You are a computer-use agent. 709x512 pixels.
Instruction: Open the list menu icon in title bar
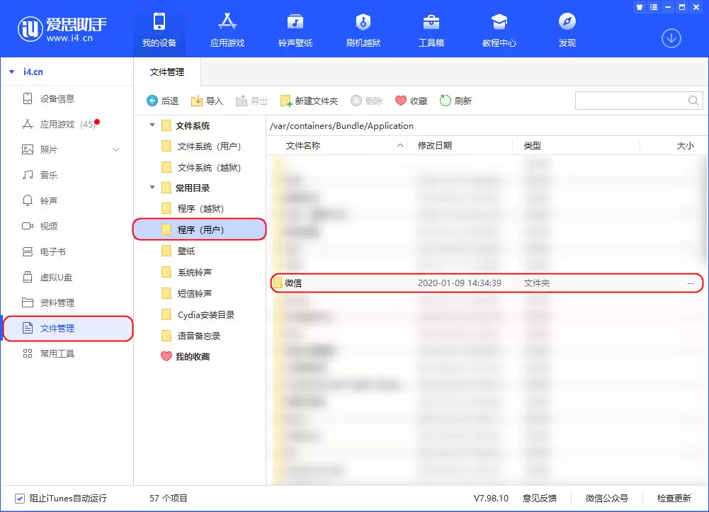[x=653, y=7]
